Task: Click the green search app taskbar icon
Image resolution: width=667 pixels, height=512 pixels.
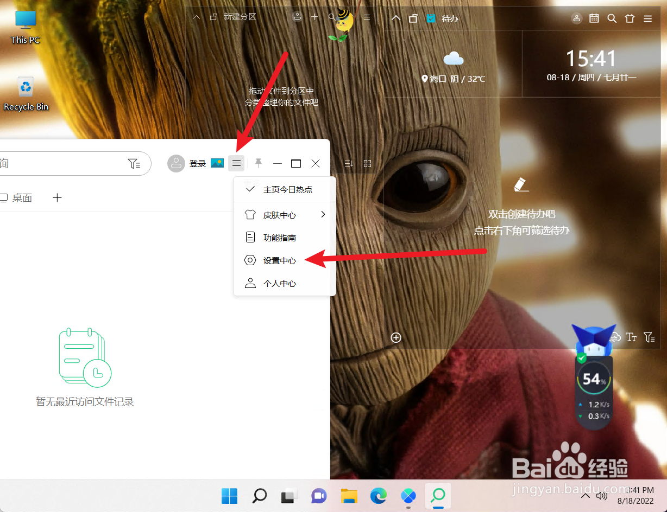Action: 438,495
